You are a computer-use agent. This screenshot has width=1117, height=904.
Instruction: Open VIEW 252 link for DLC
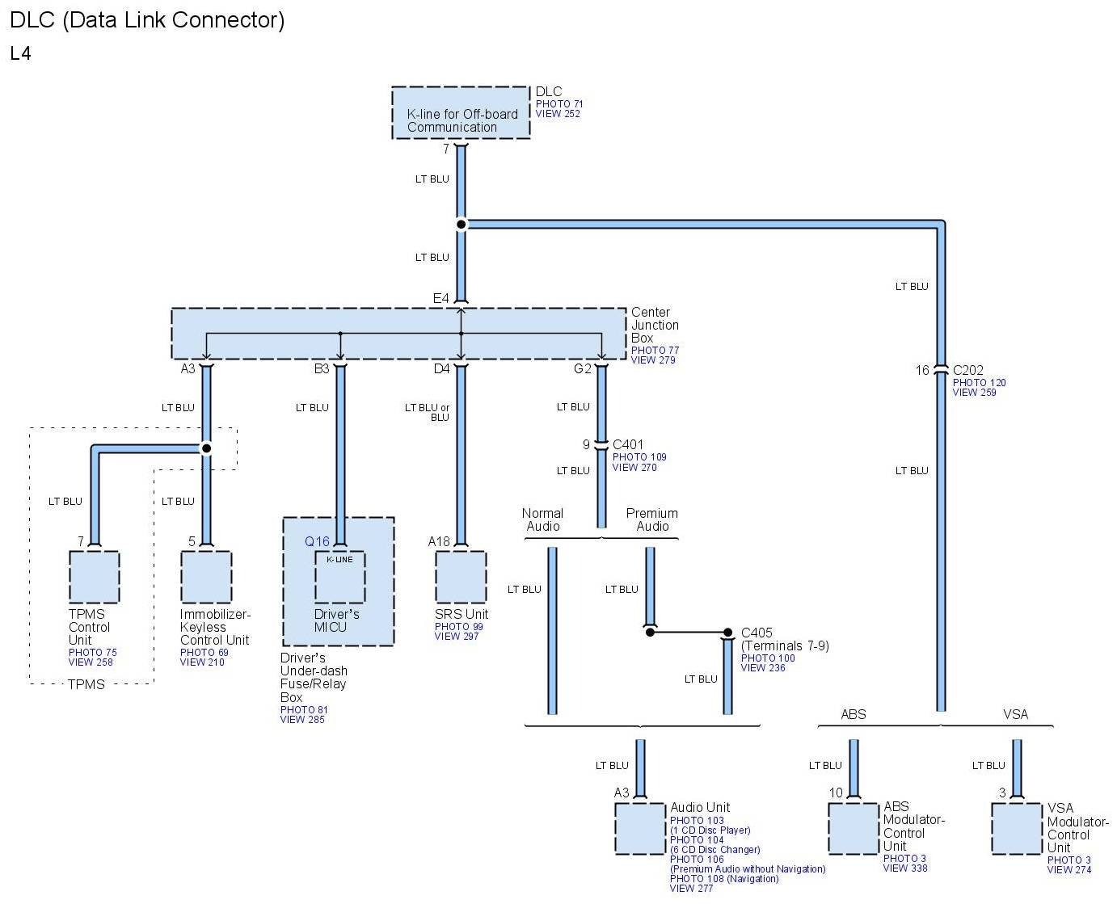pyautogui.click(x=558, y=114)
